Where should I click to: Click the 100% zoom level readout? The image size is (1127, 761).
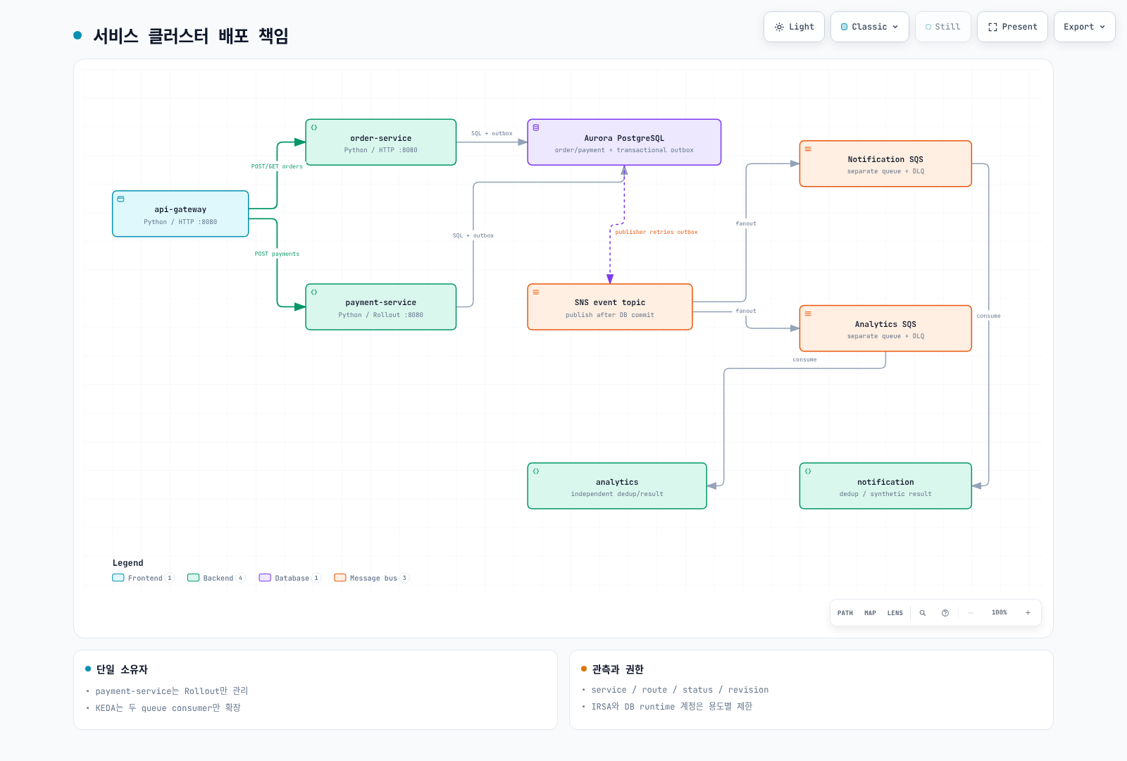click(x=1000, y=613)
